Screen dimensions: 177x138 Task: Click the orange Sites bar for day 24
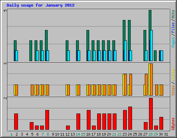131,85
